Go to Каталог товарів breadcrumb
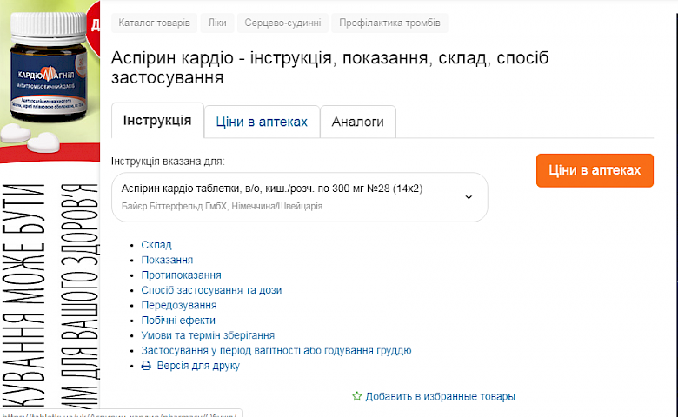 155,23
